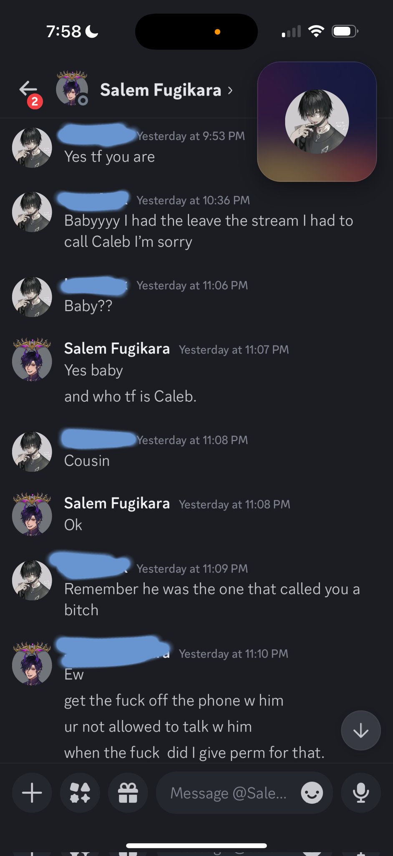Tap the battery status indicator
This screenshot has height=856, width=393.
[344, 31]
